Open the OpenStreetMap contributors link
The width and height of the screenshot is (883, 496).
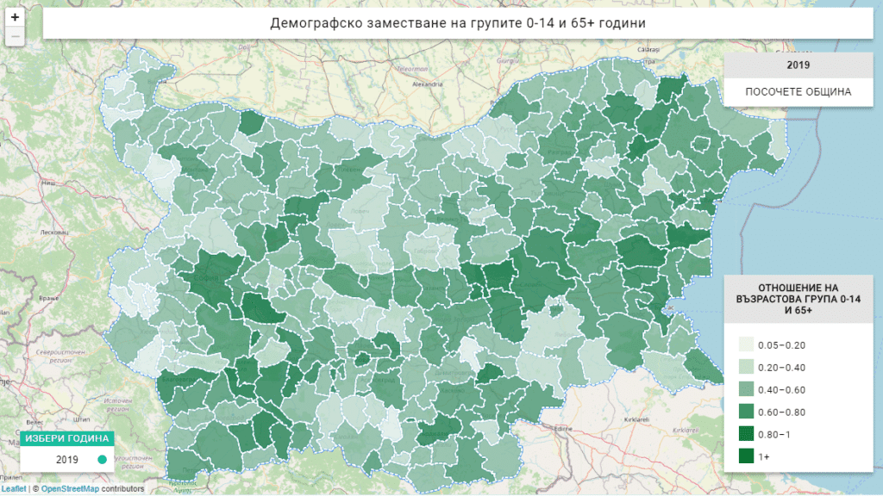(71, 489)
